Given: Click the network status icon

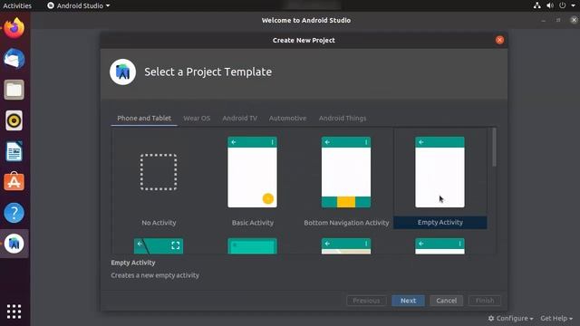Looking at the screenshot, I should click(x=537, y=5).
